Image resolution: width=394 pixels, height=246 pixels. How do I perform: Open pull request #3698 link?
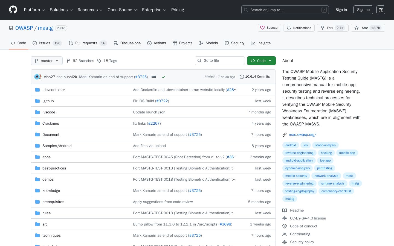point(225,224)
